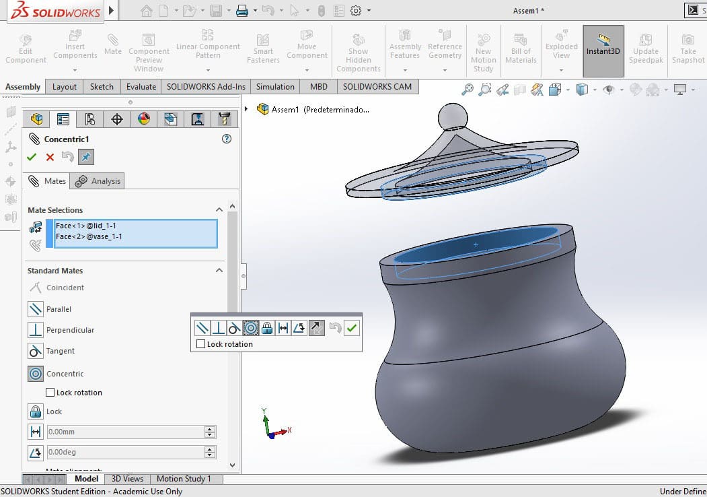Enable Lock rotation under Concentric
The height and width of the screenshot is (497, 707).
pyautogui.click(x=50, y=392)
